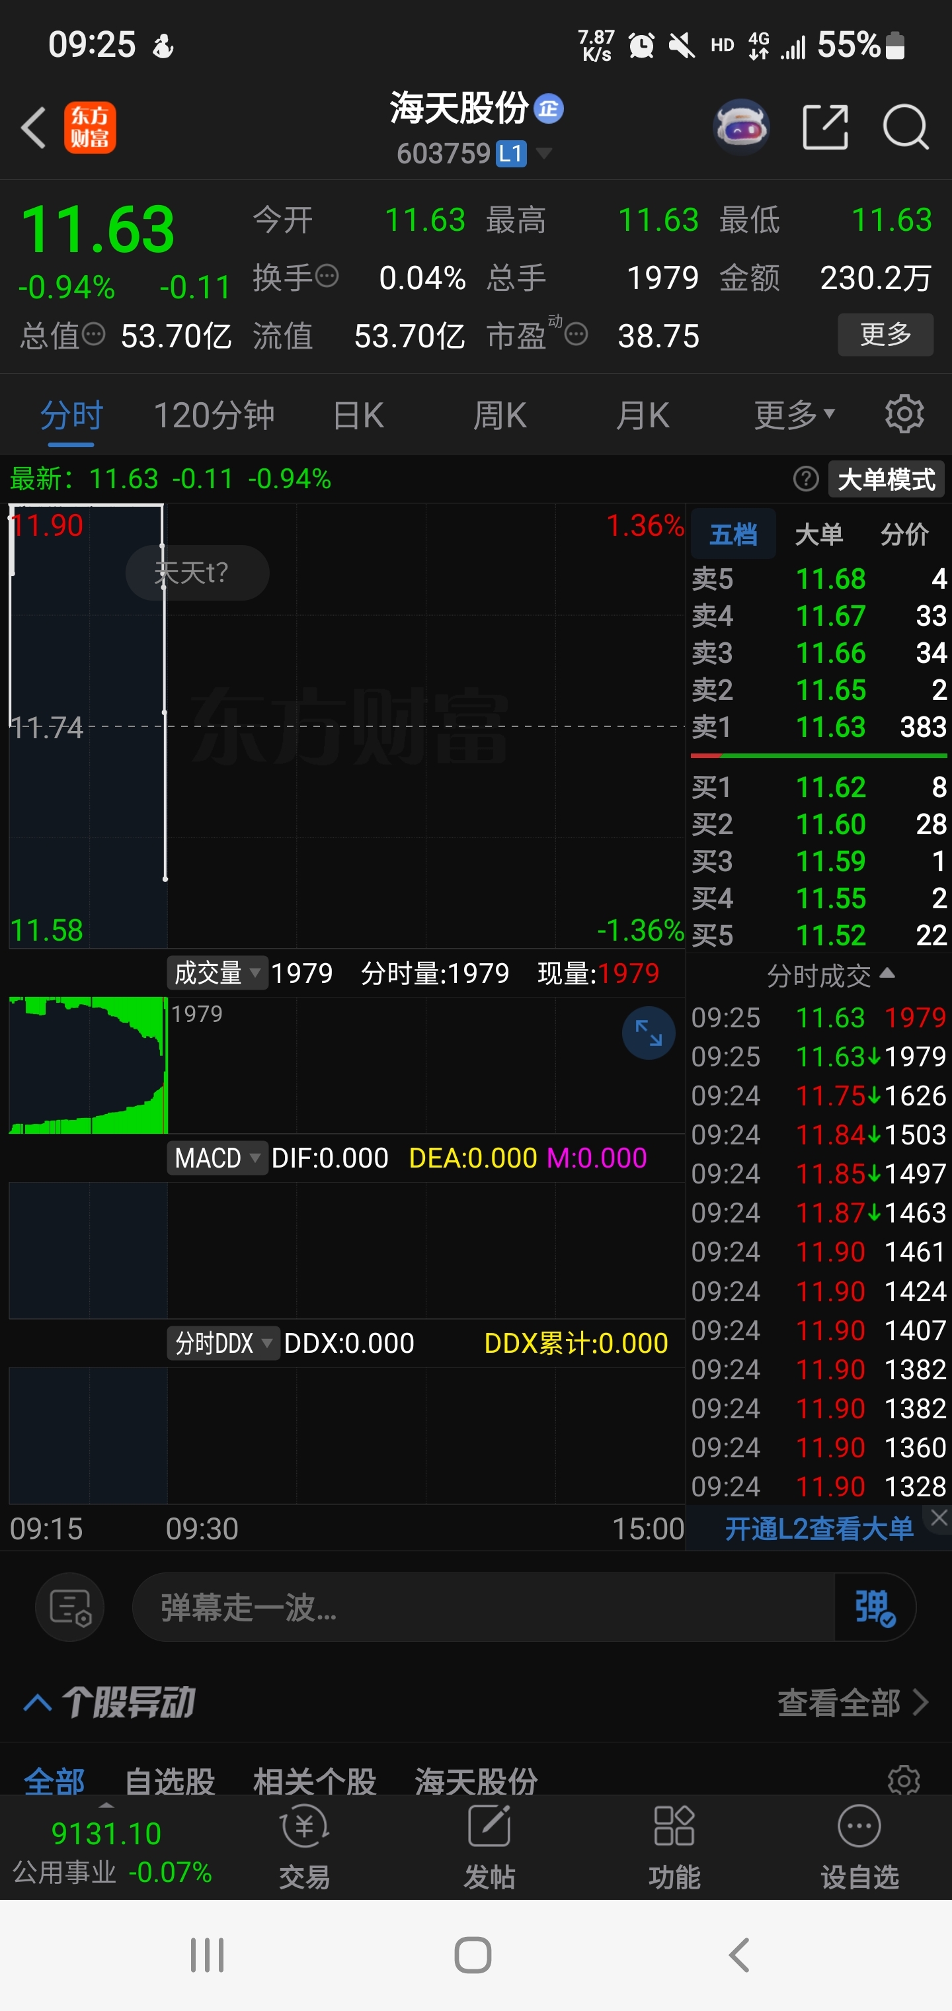Collapse the 分时成交 header arrow

(x=887, y=974)
